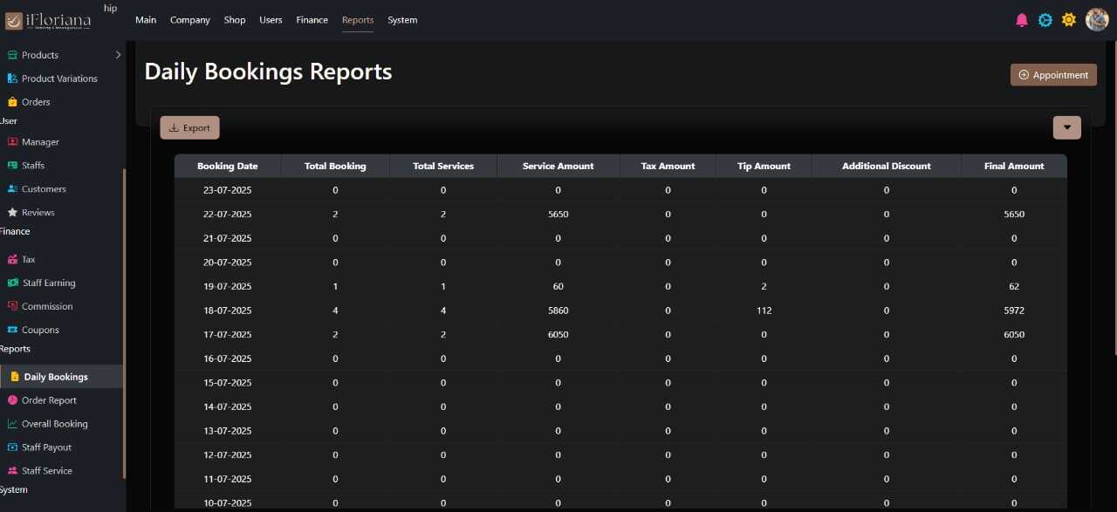Toggle the sun theme mode icon
The height and width of the screenshot is (512, 1117).
pyautogui.click(x=1069, y=20)
